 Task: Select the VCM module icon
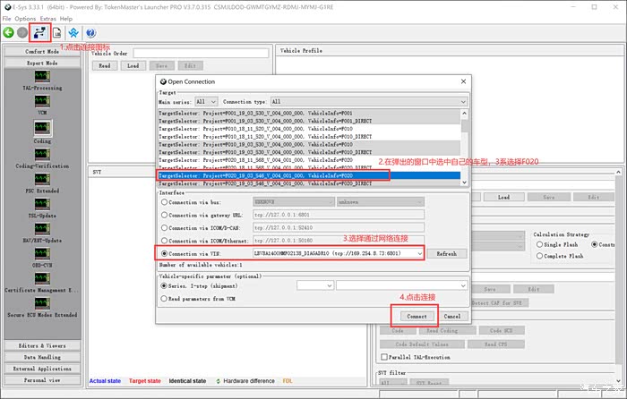[42, 106]
